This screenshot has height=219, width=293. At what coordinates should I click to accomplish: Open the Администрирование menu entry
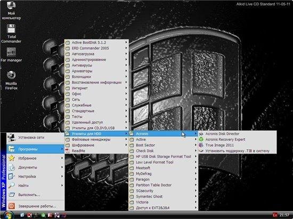(x=96, y=60)
